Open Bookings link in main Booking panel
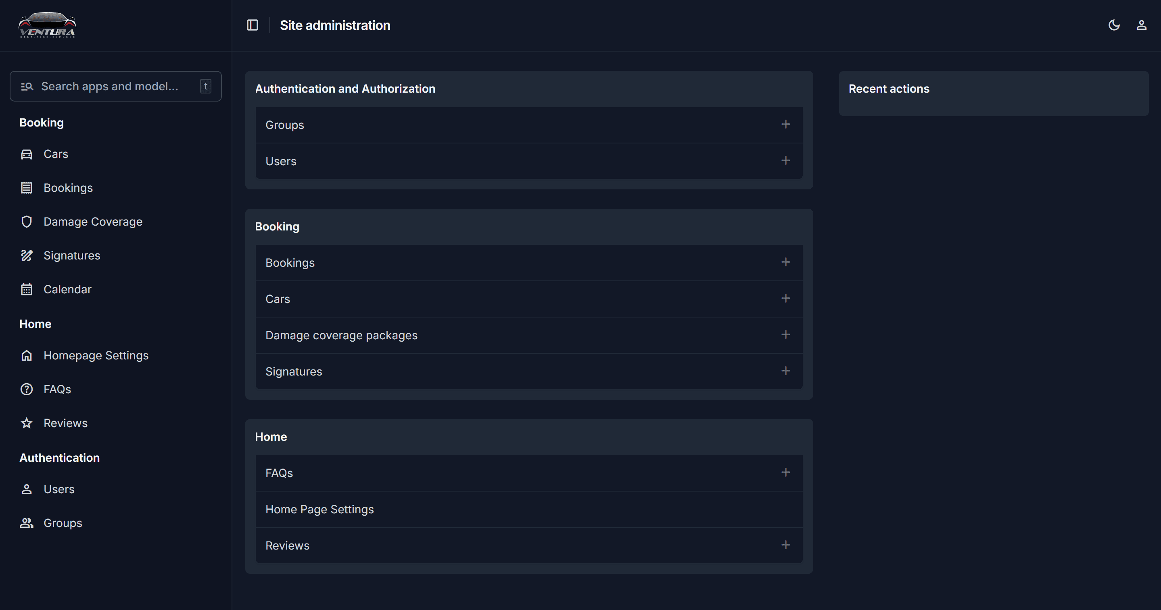The height and width of the screenshot is (610, 1161). (x=290, y=263)
